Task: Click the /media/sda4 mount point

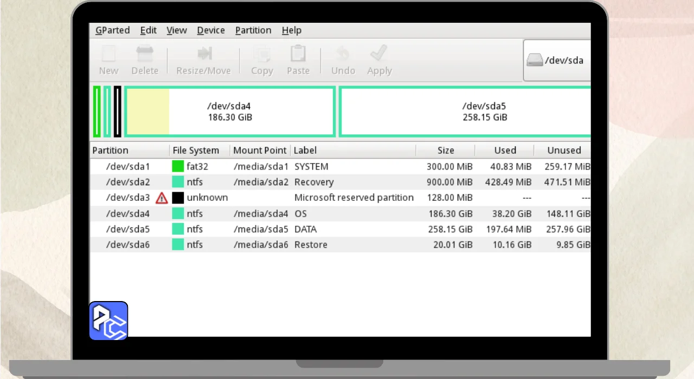Action: point(261,213)
